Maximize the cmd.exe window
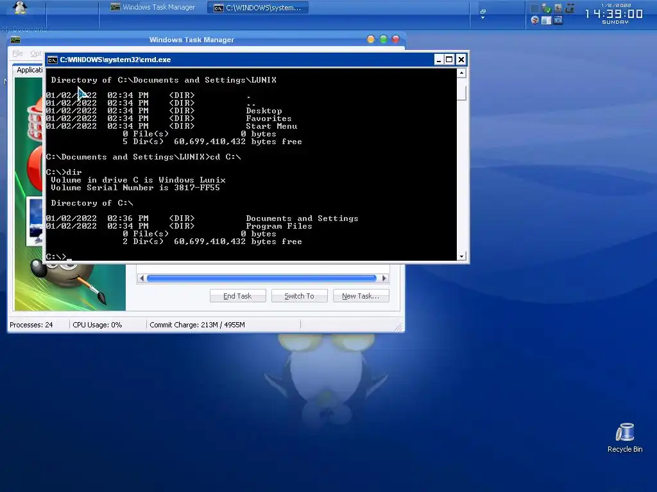The image size is (657, 492). coord(449,60)
